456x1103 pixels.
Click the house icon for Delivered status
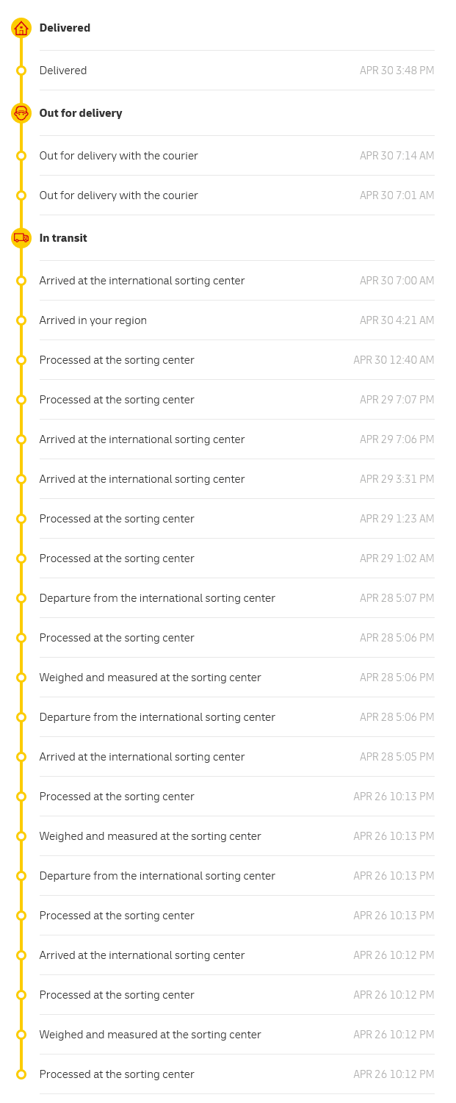pyautogui.click(x=21, y=28)
